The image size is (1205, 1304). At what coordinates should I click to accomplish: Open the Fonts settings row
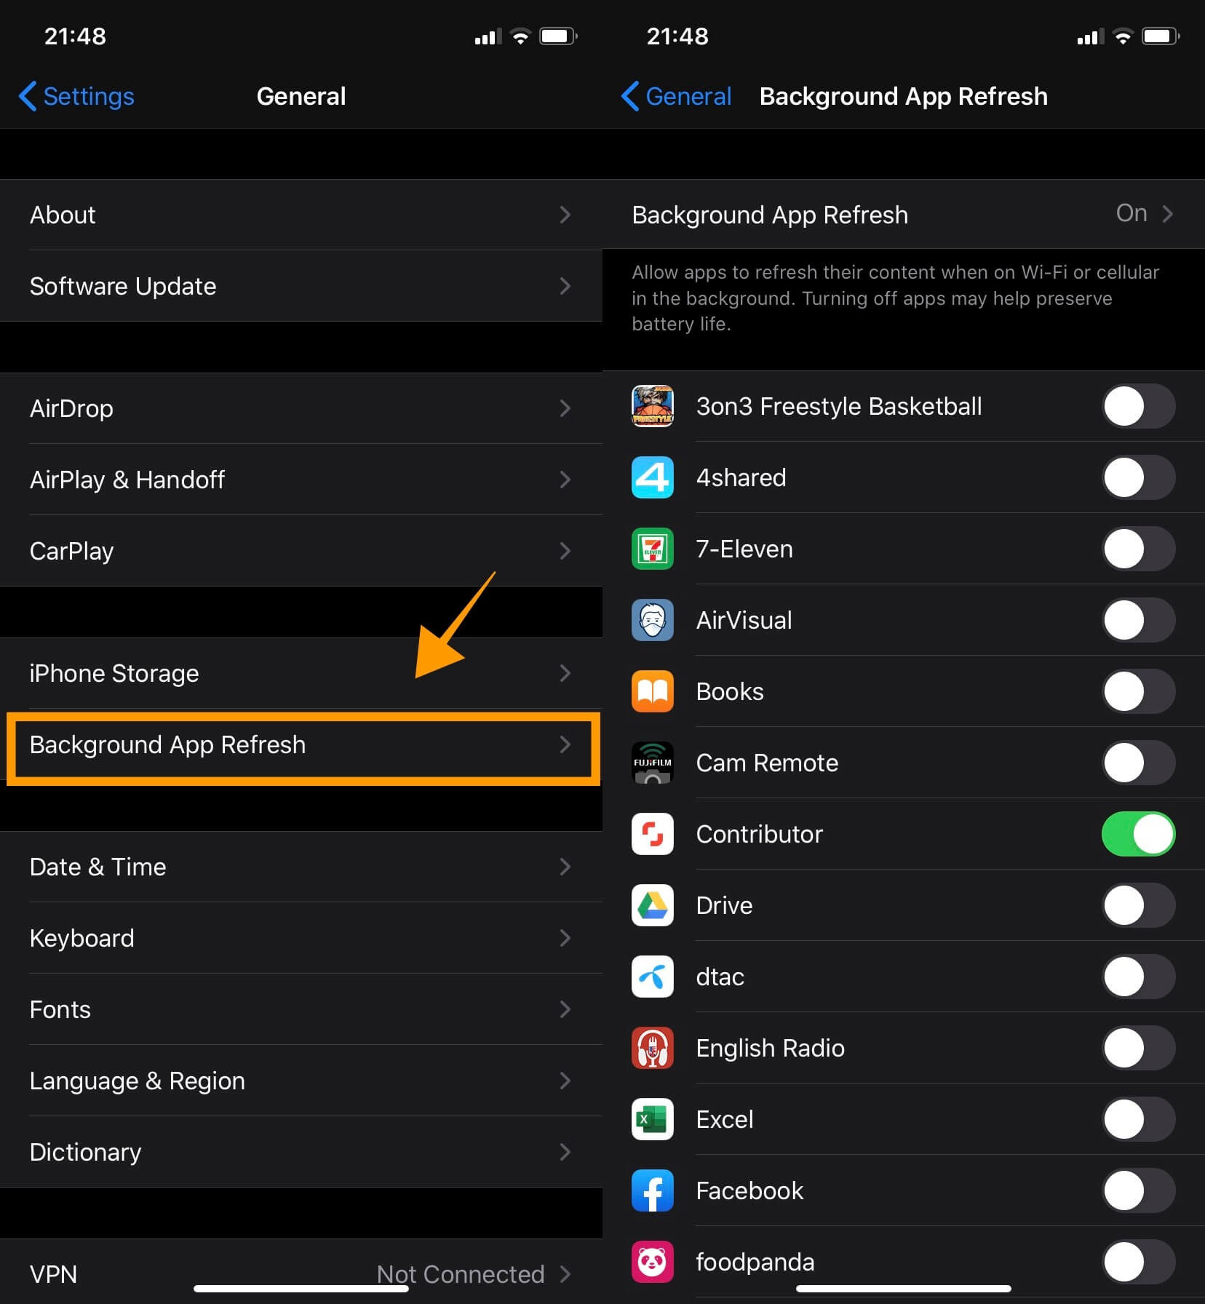point(301,1009)
